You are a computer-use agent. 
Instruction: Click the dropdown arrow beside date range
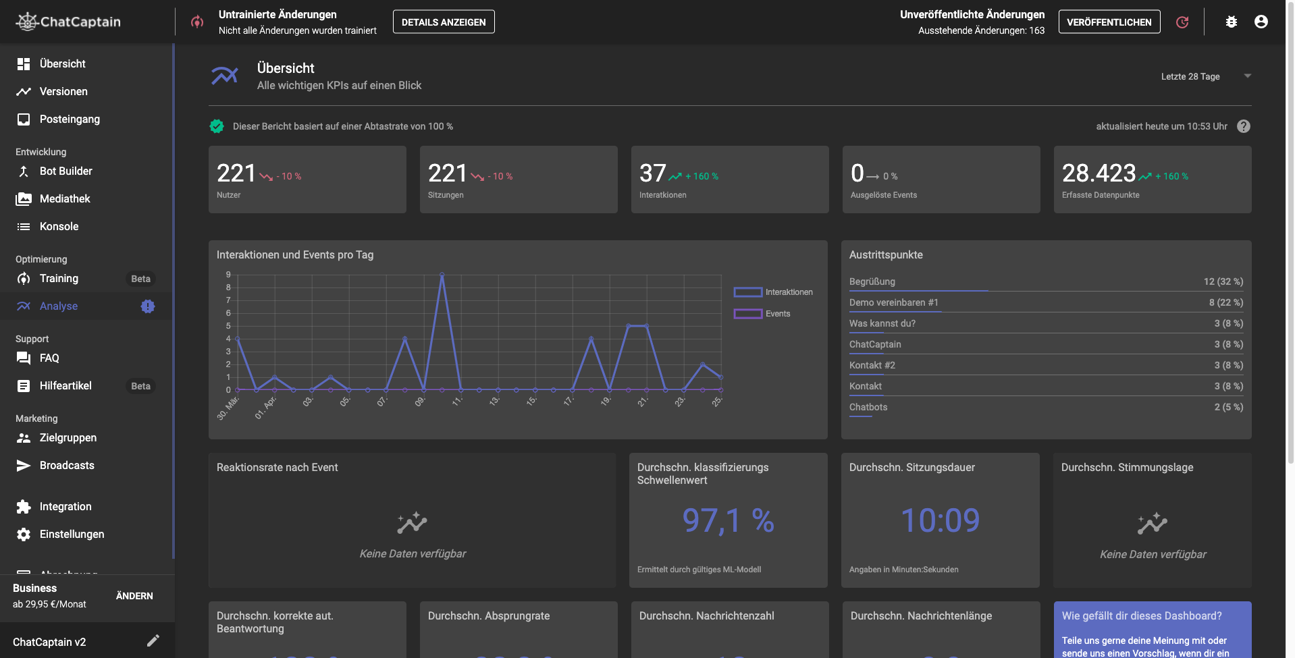tap(1247, 76)
